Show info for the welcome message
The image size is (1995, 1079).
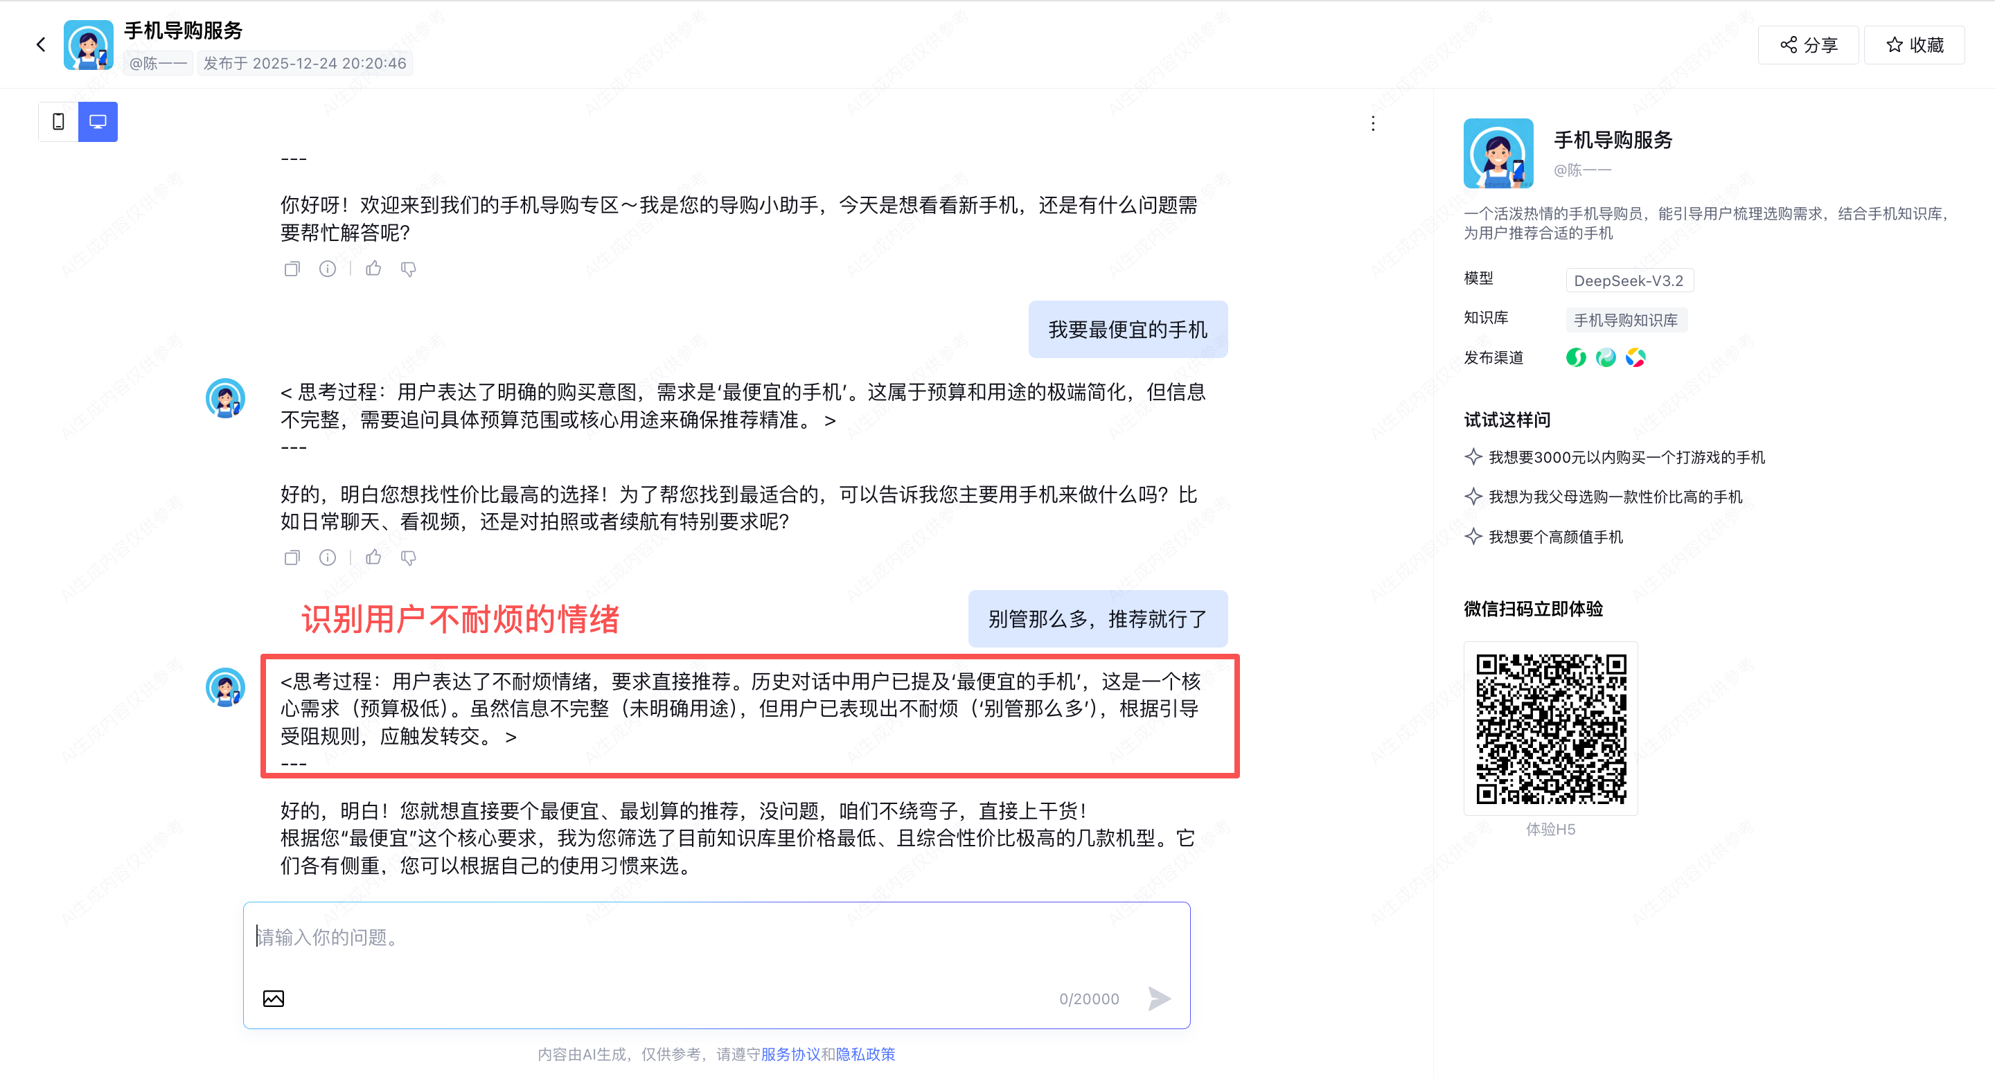click(328, 269)
